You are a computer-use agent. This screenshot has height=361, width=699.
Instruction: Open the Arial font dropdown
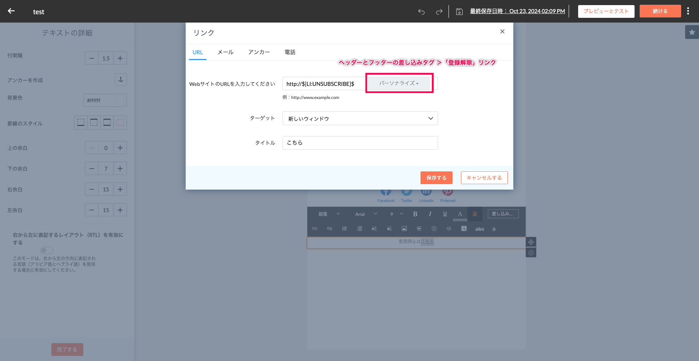(x=366, y=214)
